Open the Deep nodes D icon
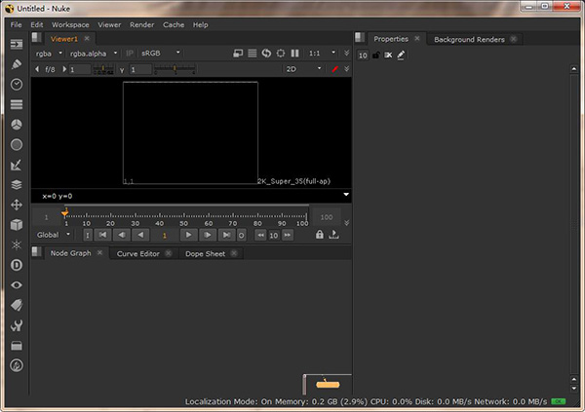Viewport: 585px width, 412px height. 17,265
